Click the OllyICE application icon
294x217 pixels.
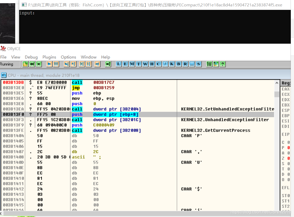(x=3, y=49)
